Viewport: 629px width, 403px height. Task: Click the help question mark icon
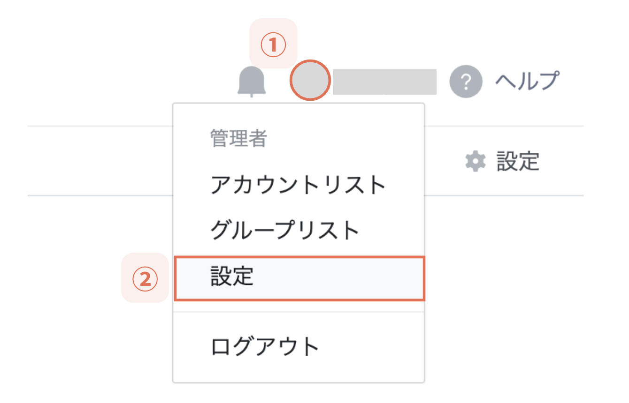click(466, 81)
